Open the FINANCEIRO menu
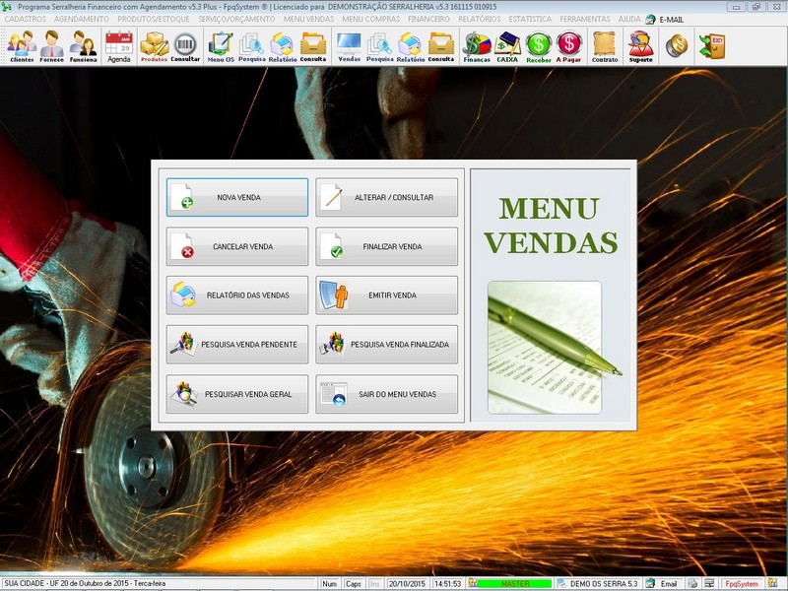This screenshot has height=591, width=788. [x=428, y=19]
